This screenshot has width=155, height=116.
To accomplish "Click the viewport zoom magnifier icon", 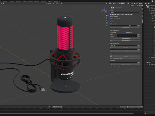I will tap(107, 15).
